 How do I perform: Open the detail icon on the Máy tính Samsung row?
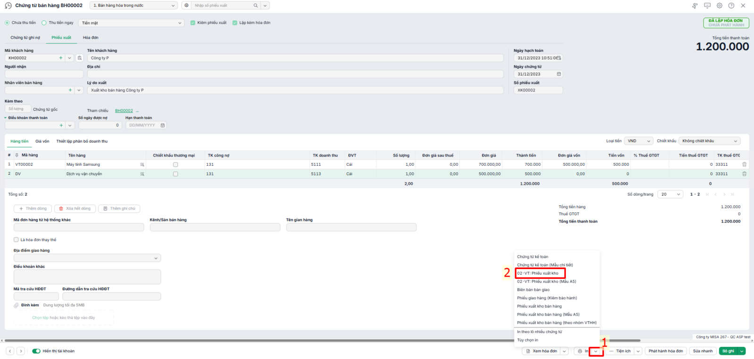click(x=142, y=164)
